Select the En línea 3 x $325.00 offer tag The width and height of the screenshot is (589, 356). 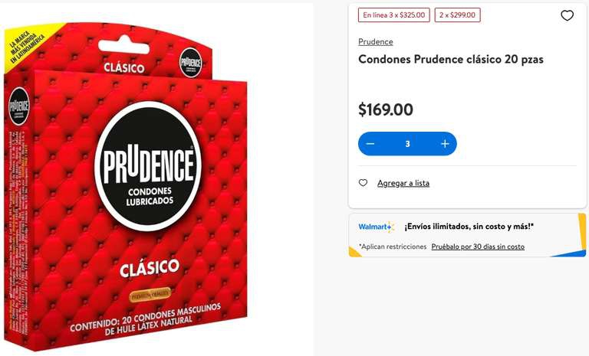(393, 15)
